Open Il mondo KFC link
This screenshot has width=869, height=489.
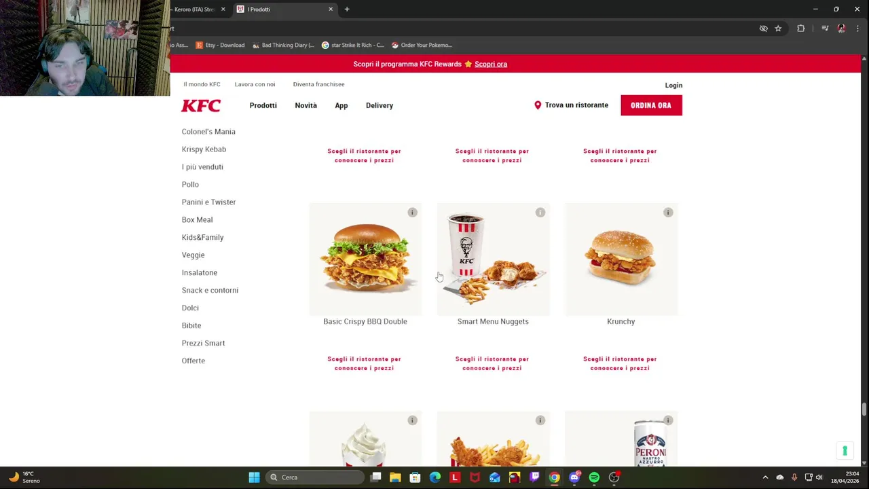202,84
